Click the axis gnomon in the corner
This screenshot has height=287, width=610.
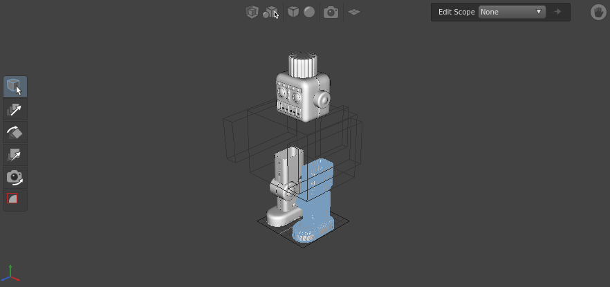pos(10,273)
